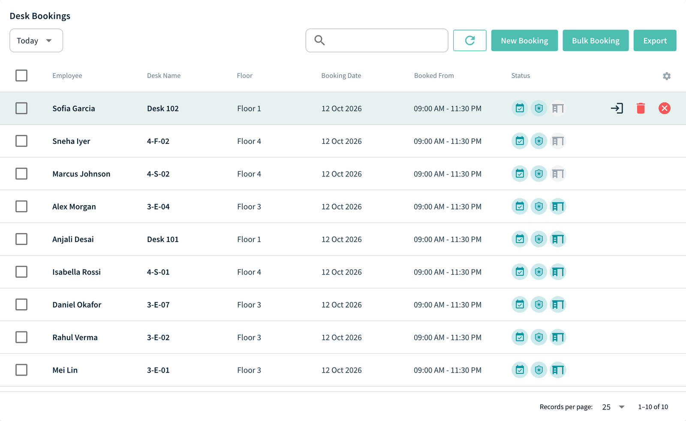Click the Rahul Verma employee name

pos(75,337)
